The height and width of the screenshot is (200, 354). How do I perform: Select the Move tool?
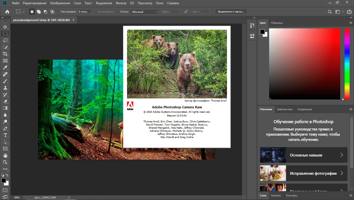coord(5,27)
